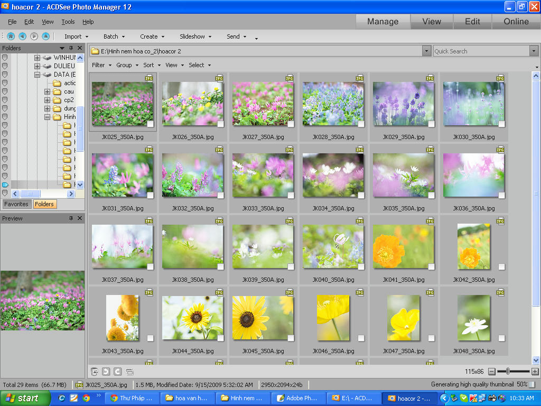Image resolution: width=541 pixels, height=406 pixels.
Task: Switch to the Favorites tab
Action: coord(16,204)
